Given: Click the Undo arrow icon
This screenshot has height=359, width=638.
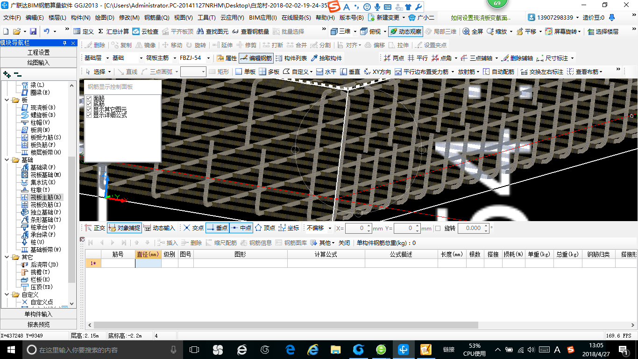Looking at the screenshot, I should pos(47,31).
